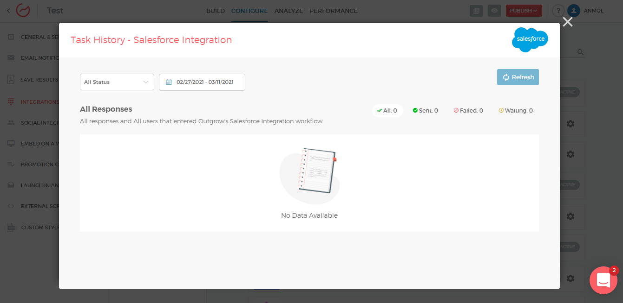Click the Launch In An Email envelope icon
Viewport: 623px width, 303px height.
[x=11, y=185]
